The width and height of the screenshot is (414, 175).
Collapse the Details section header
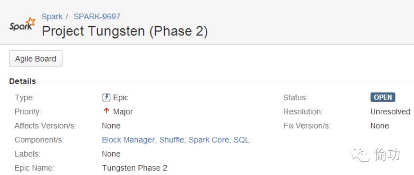23,81
